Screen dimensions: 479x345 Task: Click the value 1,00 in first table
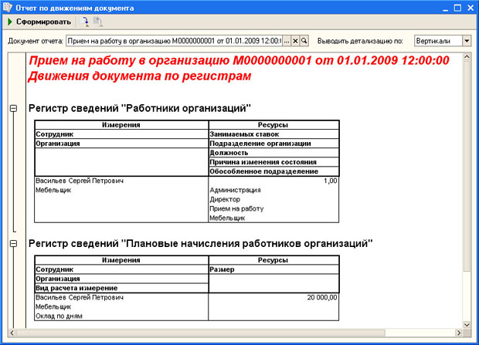click(330, 181)
